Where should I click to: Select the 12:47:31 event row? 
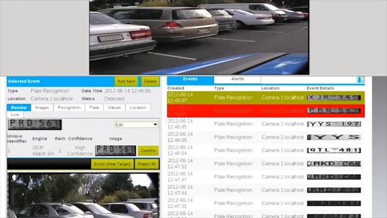coord(266,203)
